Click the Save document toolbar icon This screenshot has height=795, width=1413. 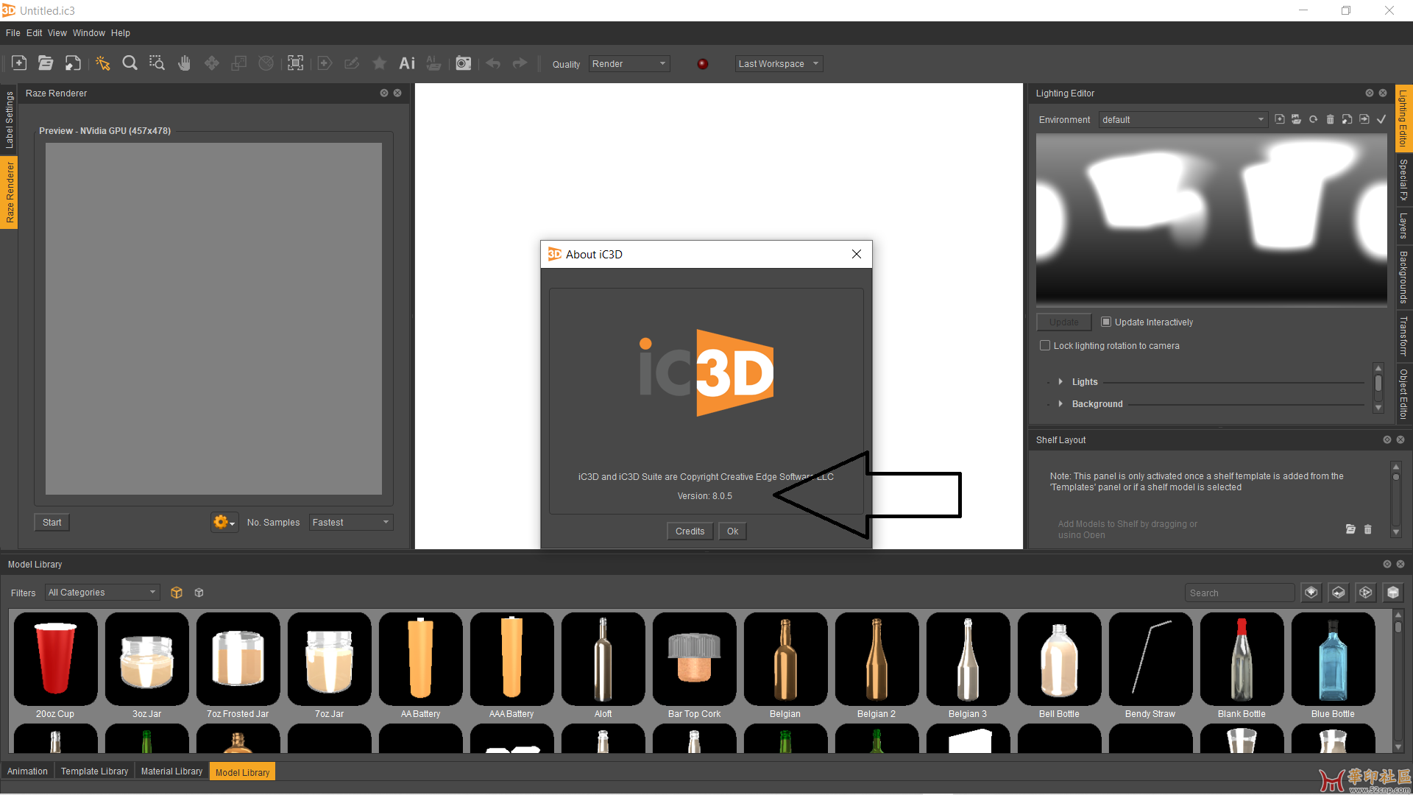(x=73, y=63)
